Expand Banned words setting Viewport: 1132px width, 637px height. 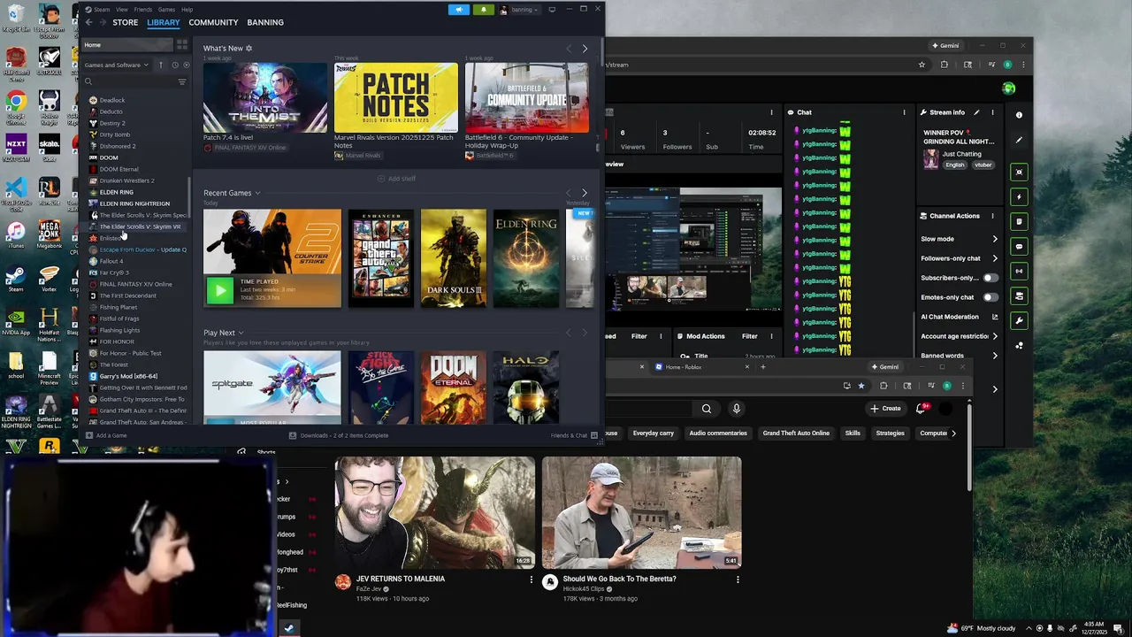tap(995, 356)
